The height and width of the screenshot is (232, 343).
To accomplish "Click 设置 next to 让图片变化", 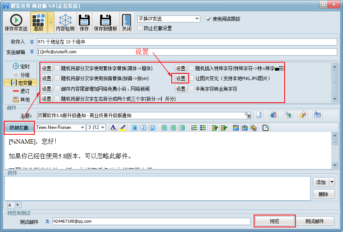I will point(181,78).
